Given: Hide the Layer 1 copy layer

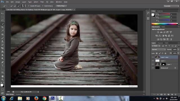Looking at the screenshot, I should (x=153, y=57).
